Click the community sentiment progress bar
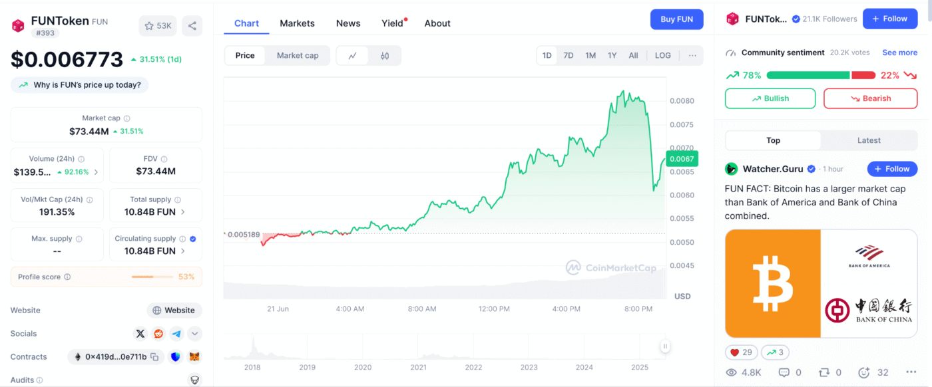The width and height of the screenshot is (932, 387). click(821, 75)
